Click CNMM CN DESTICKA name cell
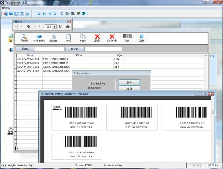This screenshot has height=169, width=223. 56,71
